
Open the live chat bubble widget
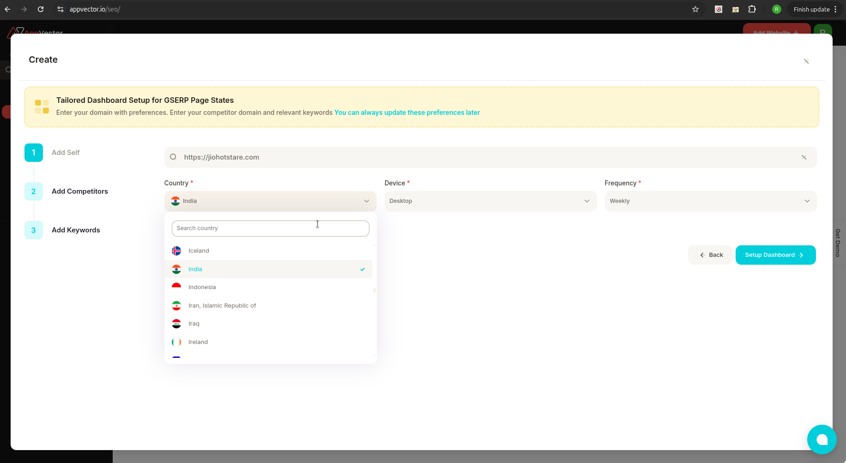tap(822, 439)
